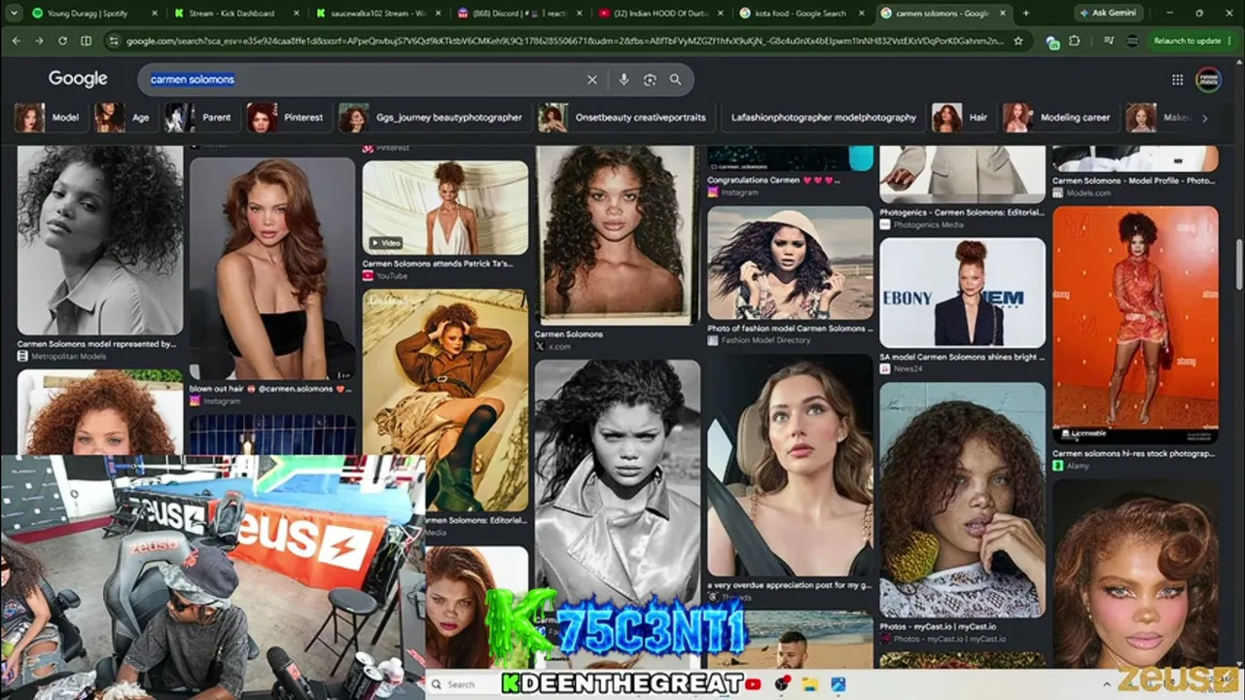The image size is (1245, 700).
Task: Select the Lafashionphotographer modelphotography chip
Action: [x=823, y=118]
